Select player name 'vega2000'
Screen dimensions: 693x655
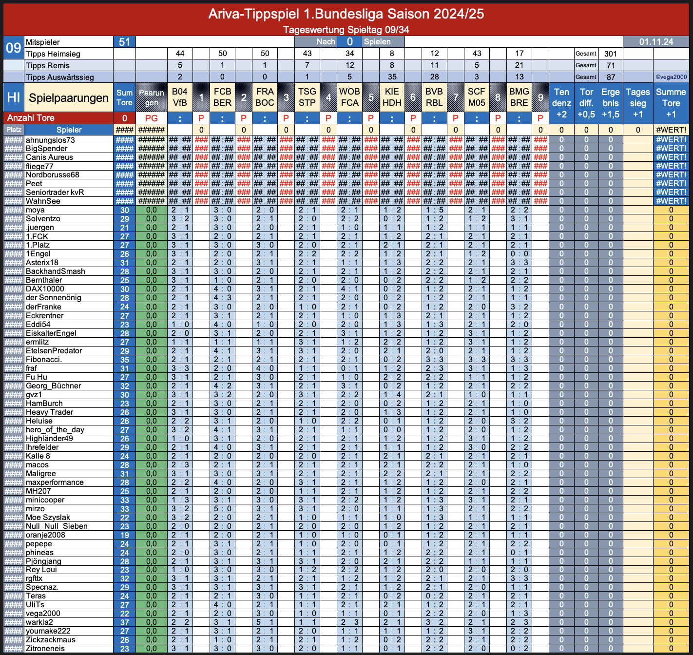[x=43, y=614]
